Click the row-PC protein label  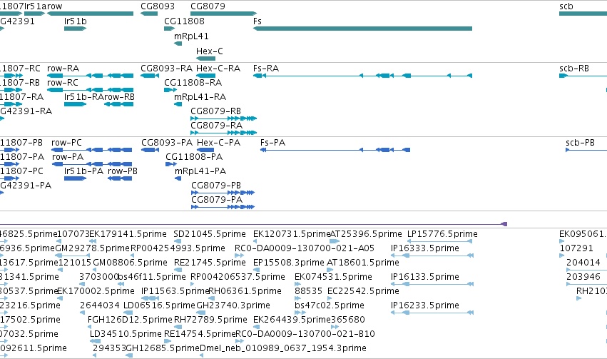tap(66, 143)
